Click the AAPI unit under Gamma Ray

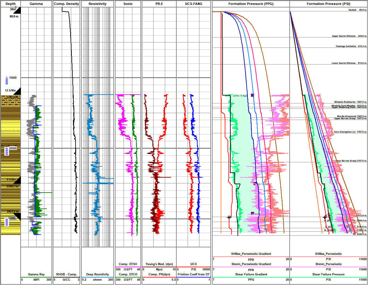(x=36, y=280)
